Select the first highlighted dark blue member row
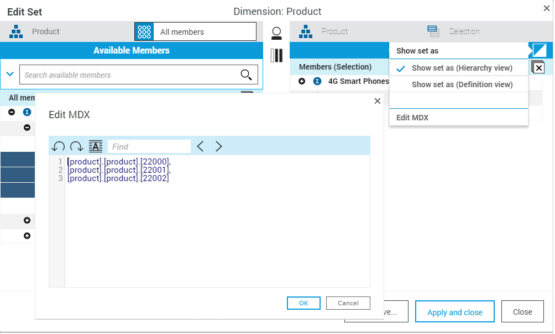 [x=18, y=160]
